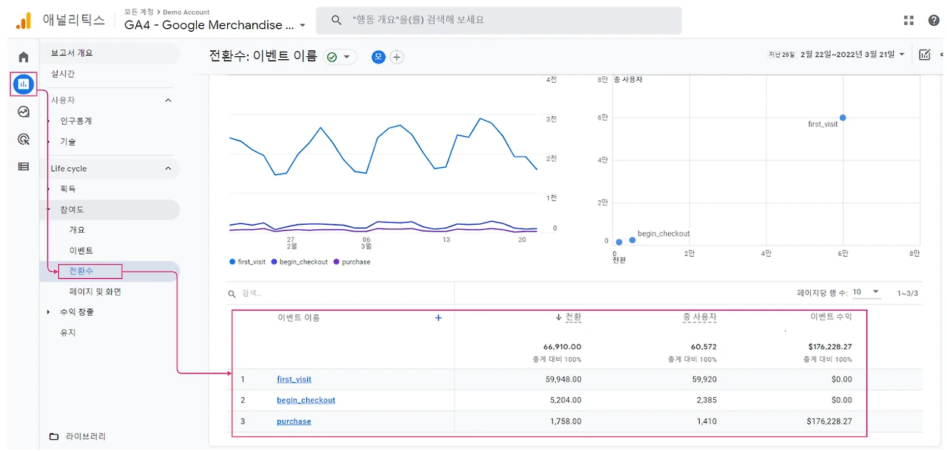Open 개요 under 참여도
The image size is (947, 451).
tap(77, 230)
